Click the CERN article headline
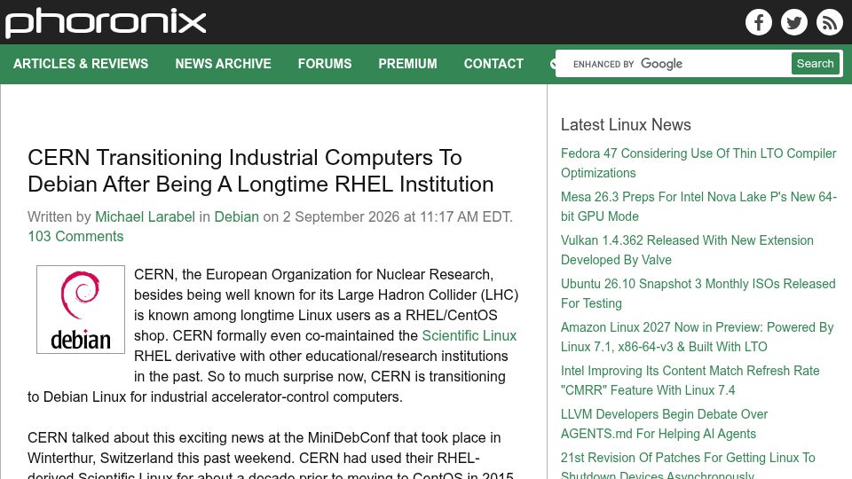 (x=261, y=170)
